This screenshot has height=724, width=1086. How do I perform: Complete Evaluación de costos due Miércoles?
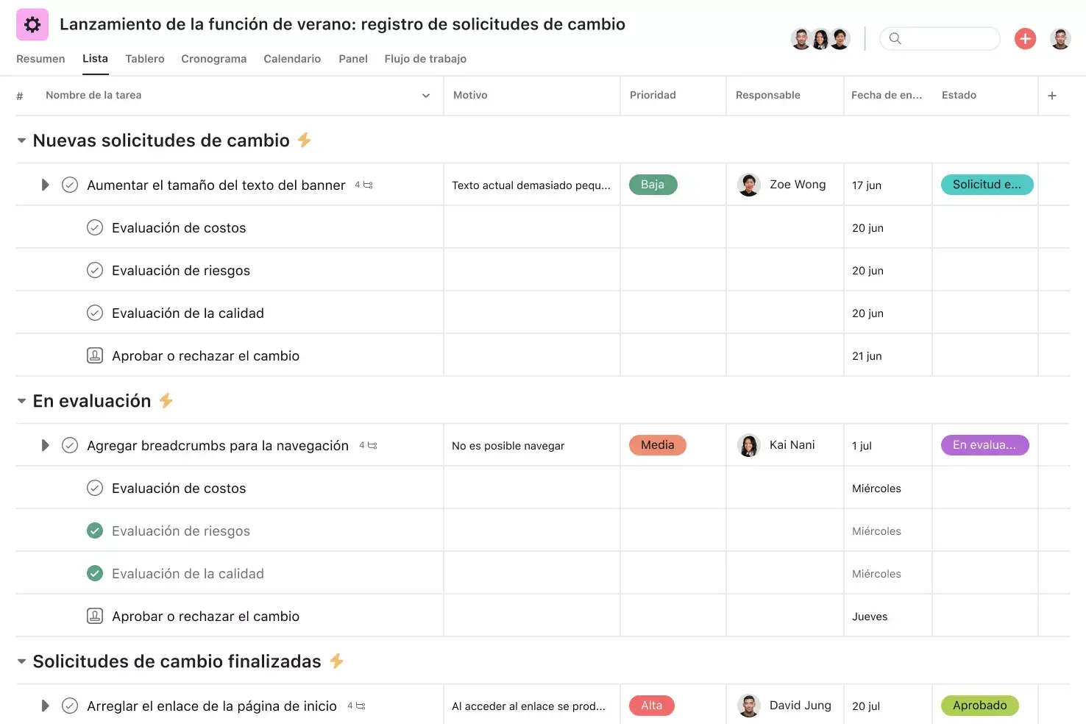point(95,488)
